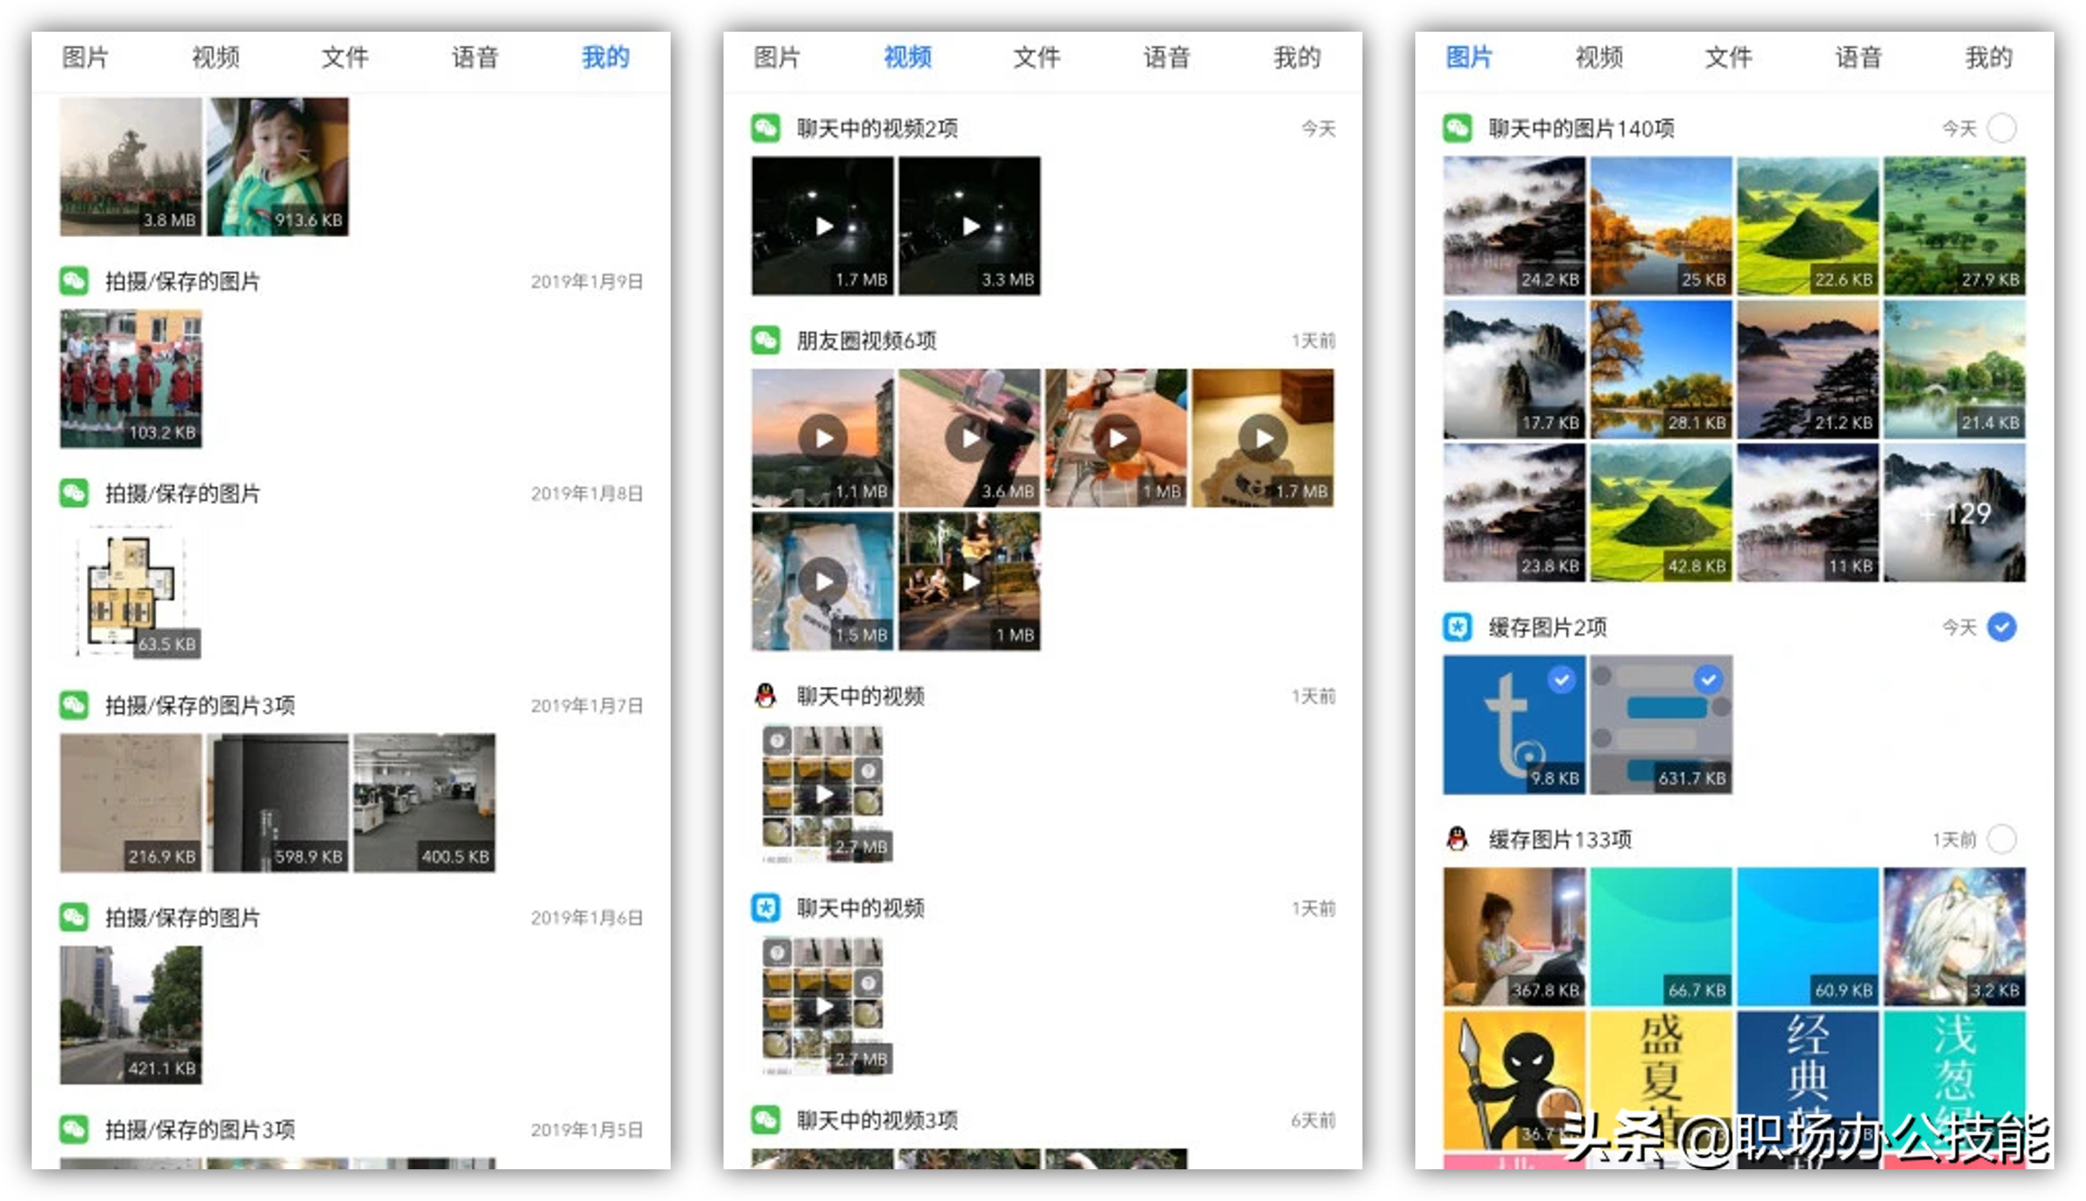Screen dimensions: 2086x1201
Task: Click the QQ icon beside 缓存图片133项
Action: [1457, 839]
